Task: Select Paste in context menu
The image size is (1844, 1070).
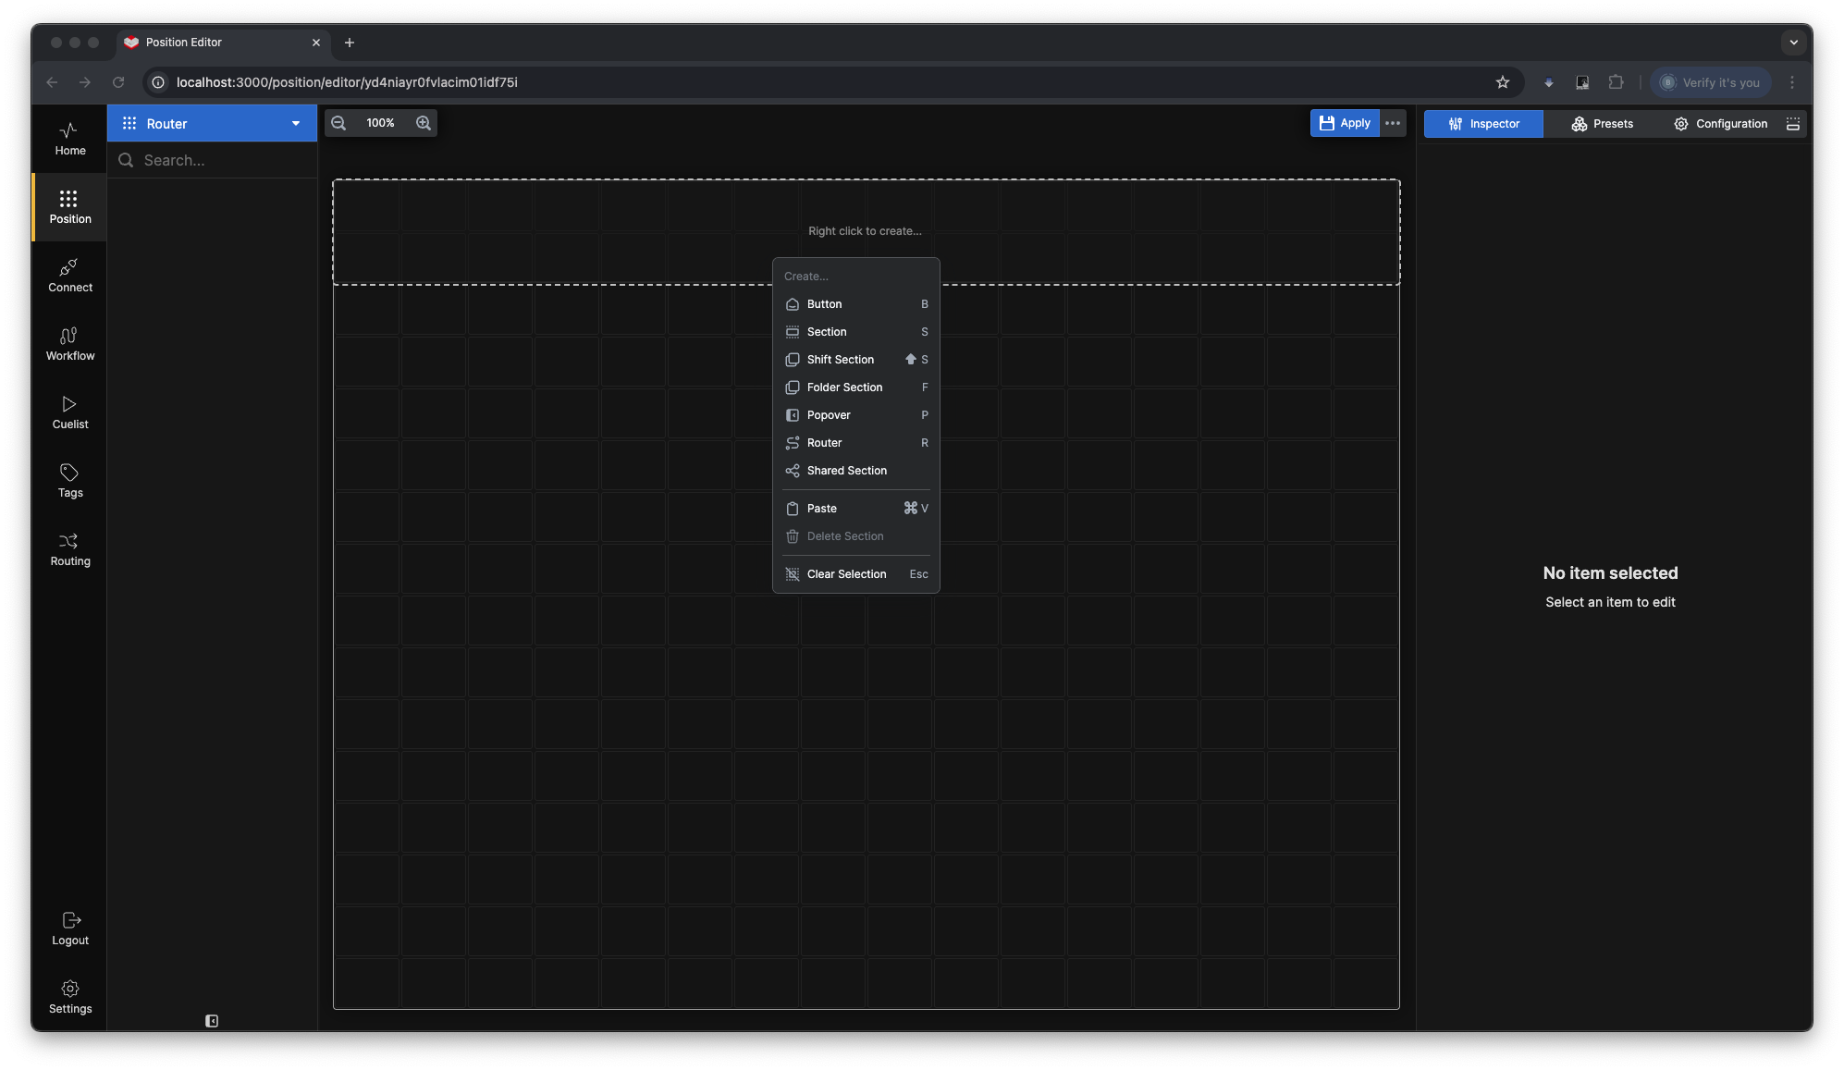Action: 856,509
